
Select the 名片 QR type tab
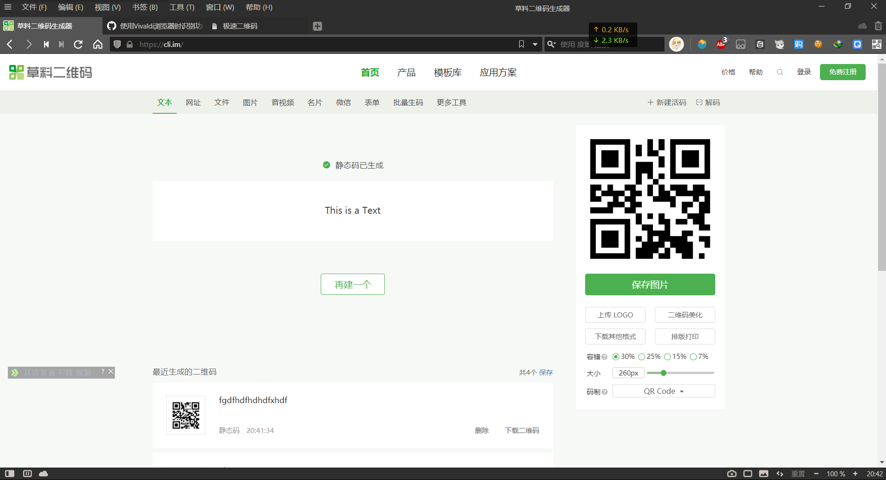click(315, 102)
